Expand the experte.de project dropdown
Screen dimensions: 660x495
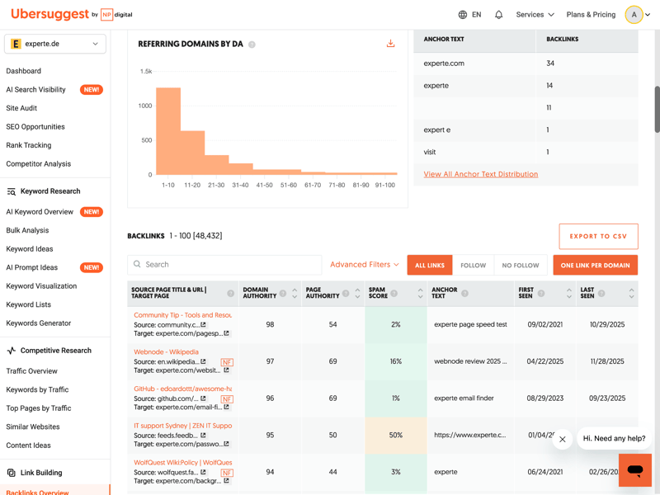(55, 44)
